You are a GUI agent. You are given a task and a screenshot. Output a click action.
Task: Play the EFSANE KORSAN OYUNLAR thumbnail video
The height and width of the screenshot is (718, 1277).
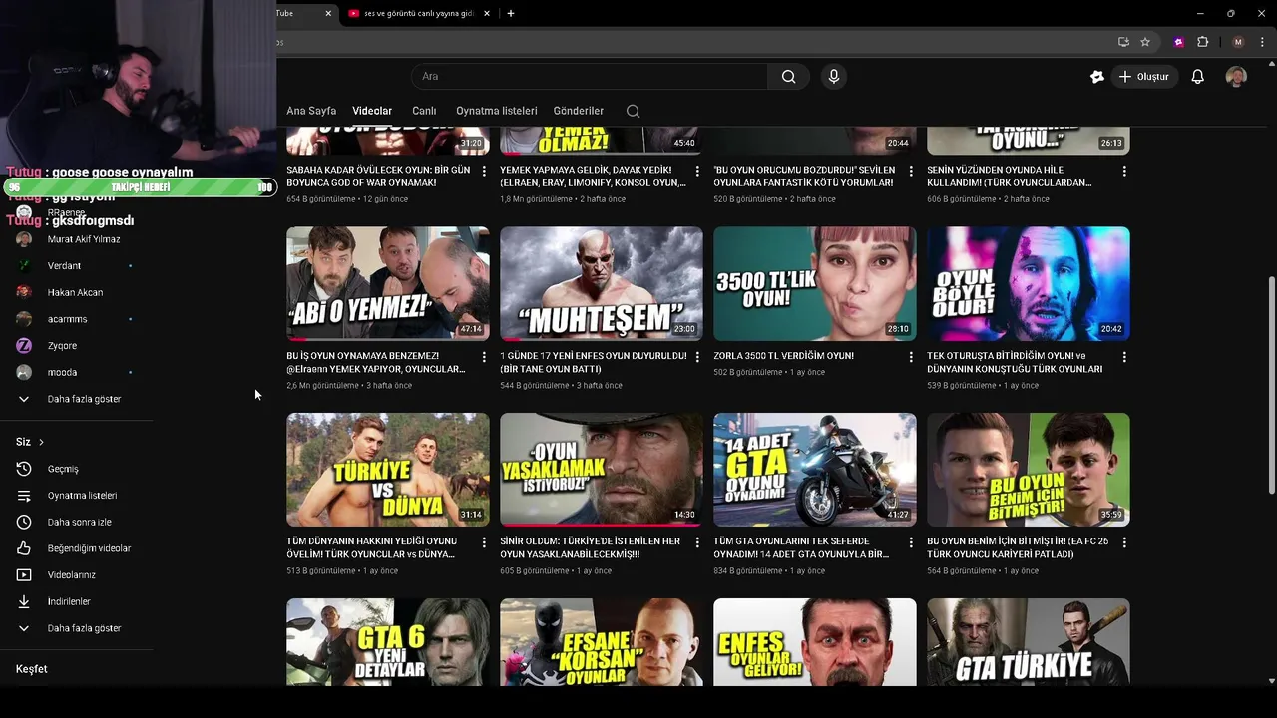click(x=602, y=642)
